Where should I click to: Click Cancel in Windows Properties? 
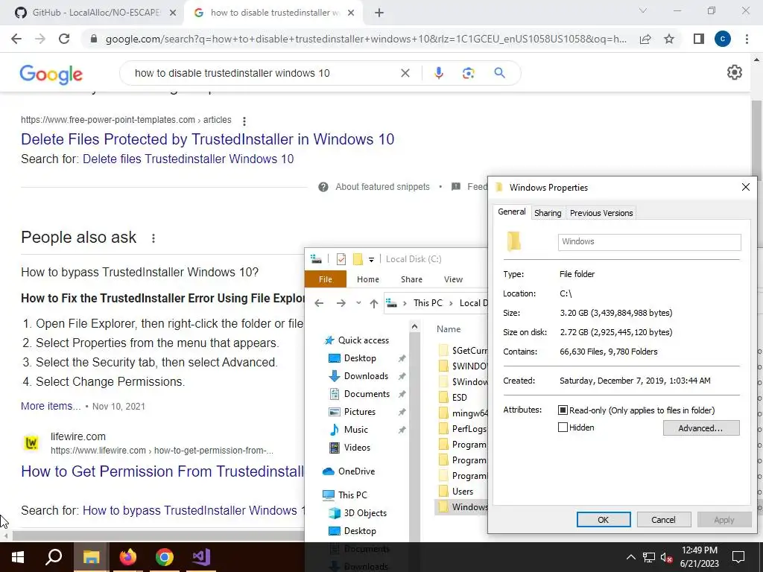pos(663,519)
